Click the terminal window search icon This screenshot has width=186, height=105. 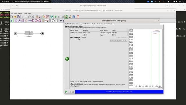167,6
